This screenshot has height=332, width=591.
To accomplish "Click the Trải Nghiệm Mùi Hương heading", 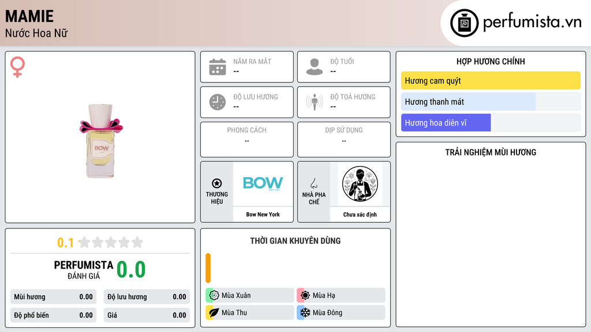I will [491, 152].
